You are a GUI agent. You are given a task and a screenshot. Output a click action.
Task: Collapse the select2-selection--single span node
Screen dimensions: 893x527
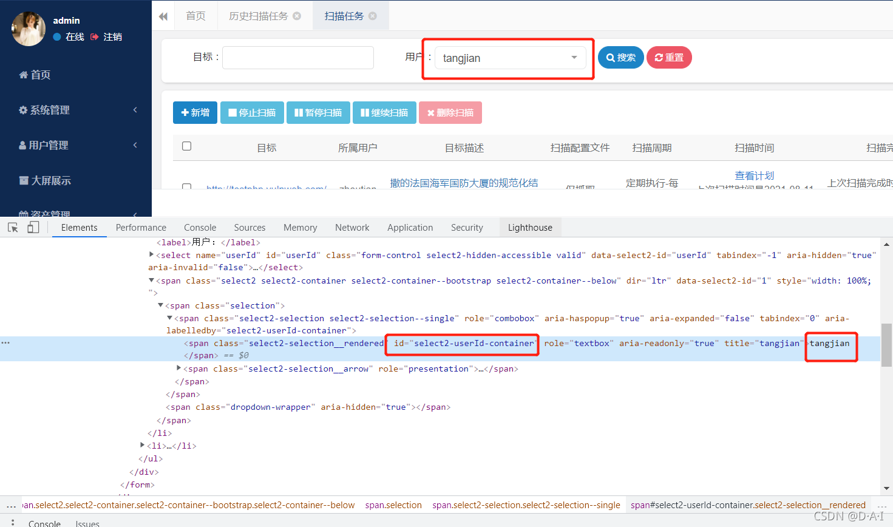(x=169, y=318)
